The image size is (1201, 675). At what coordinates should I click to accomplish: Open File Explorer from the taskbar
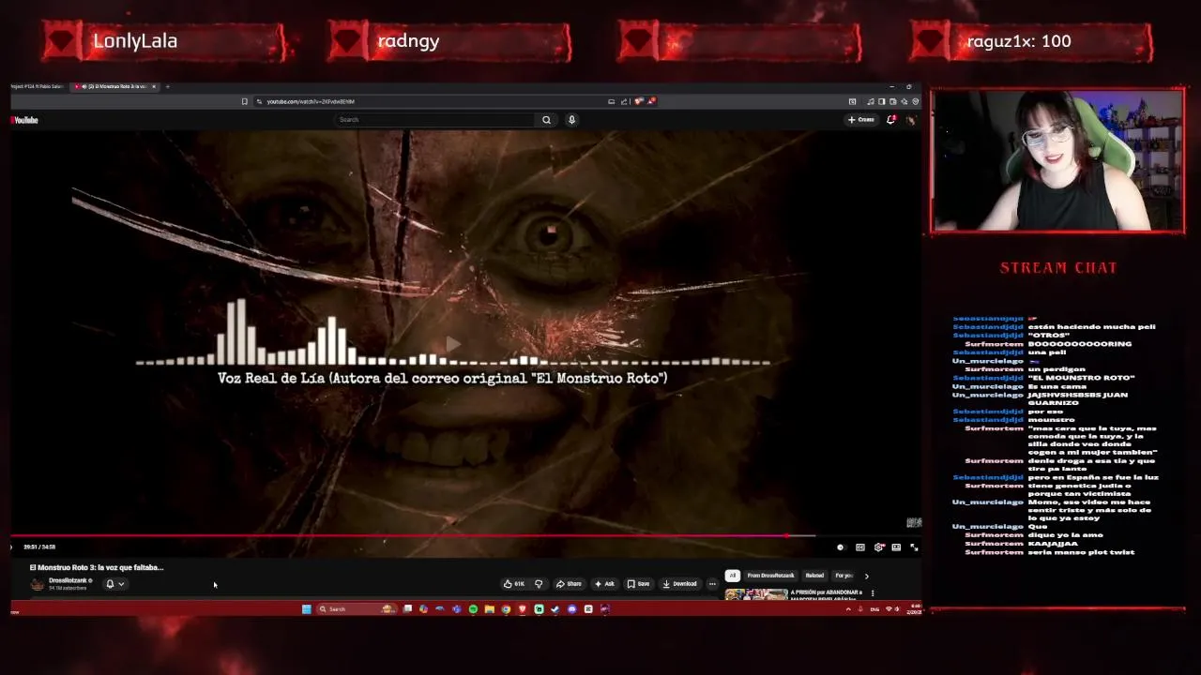coord(489,609)
